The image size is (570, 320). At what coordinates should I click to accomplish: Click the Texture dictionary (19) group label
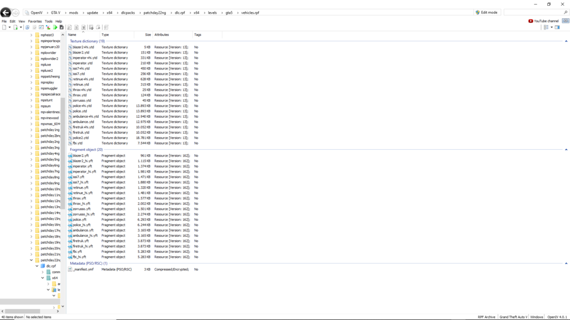(x=87, y=42)
